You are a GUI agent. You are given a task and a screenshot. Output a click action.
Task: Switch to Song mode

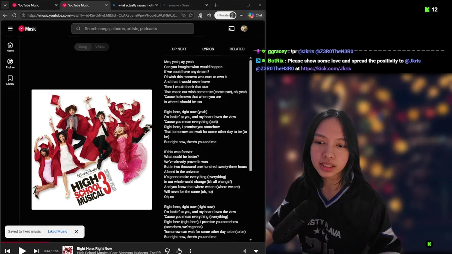coord(83,47)
